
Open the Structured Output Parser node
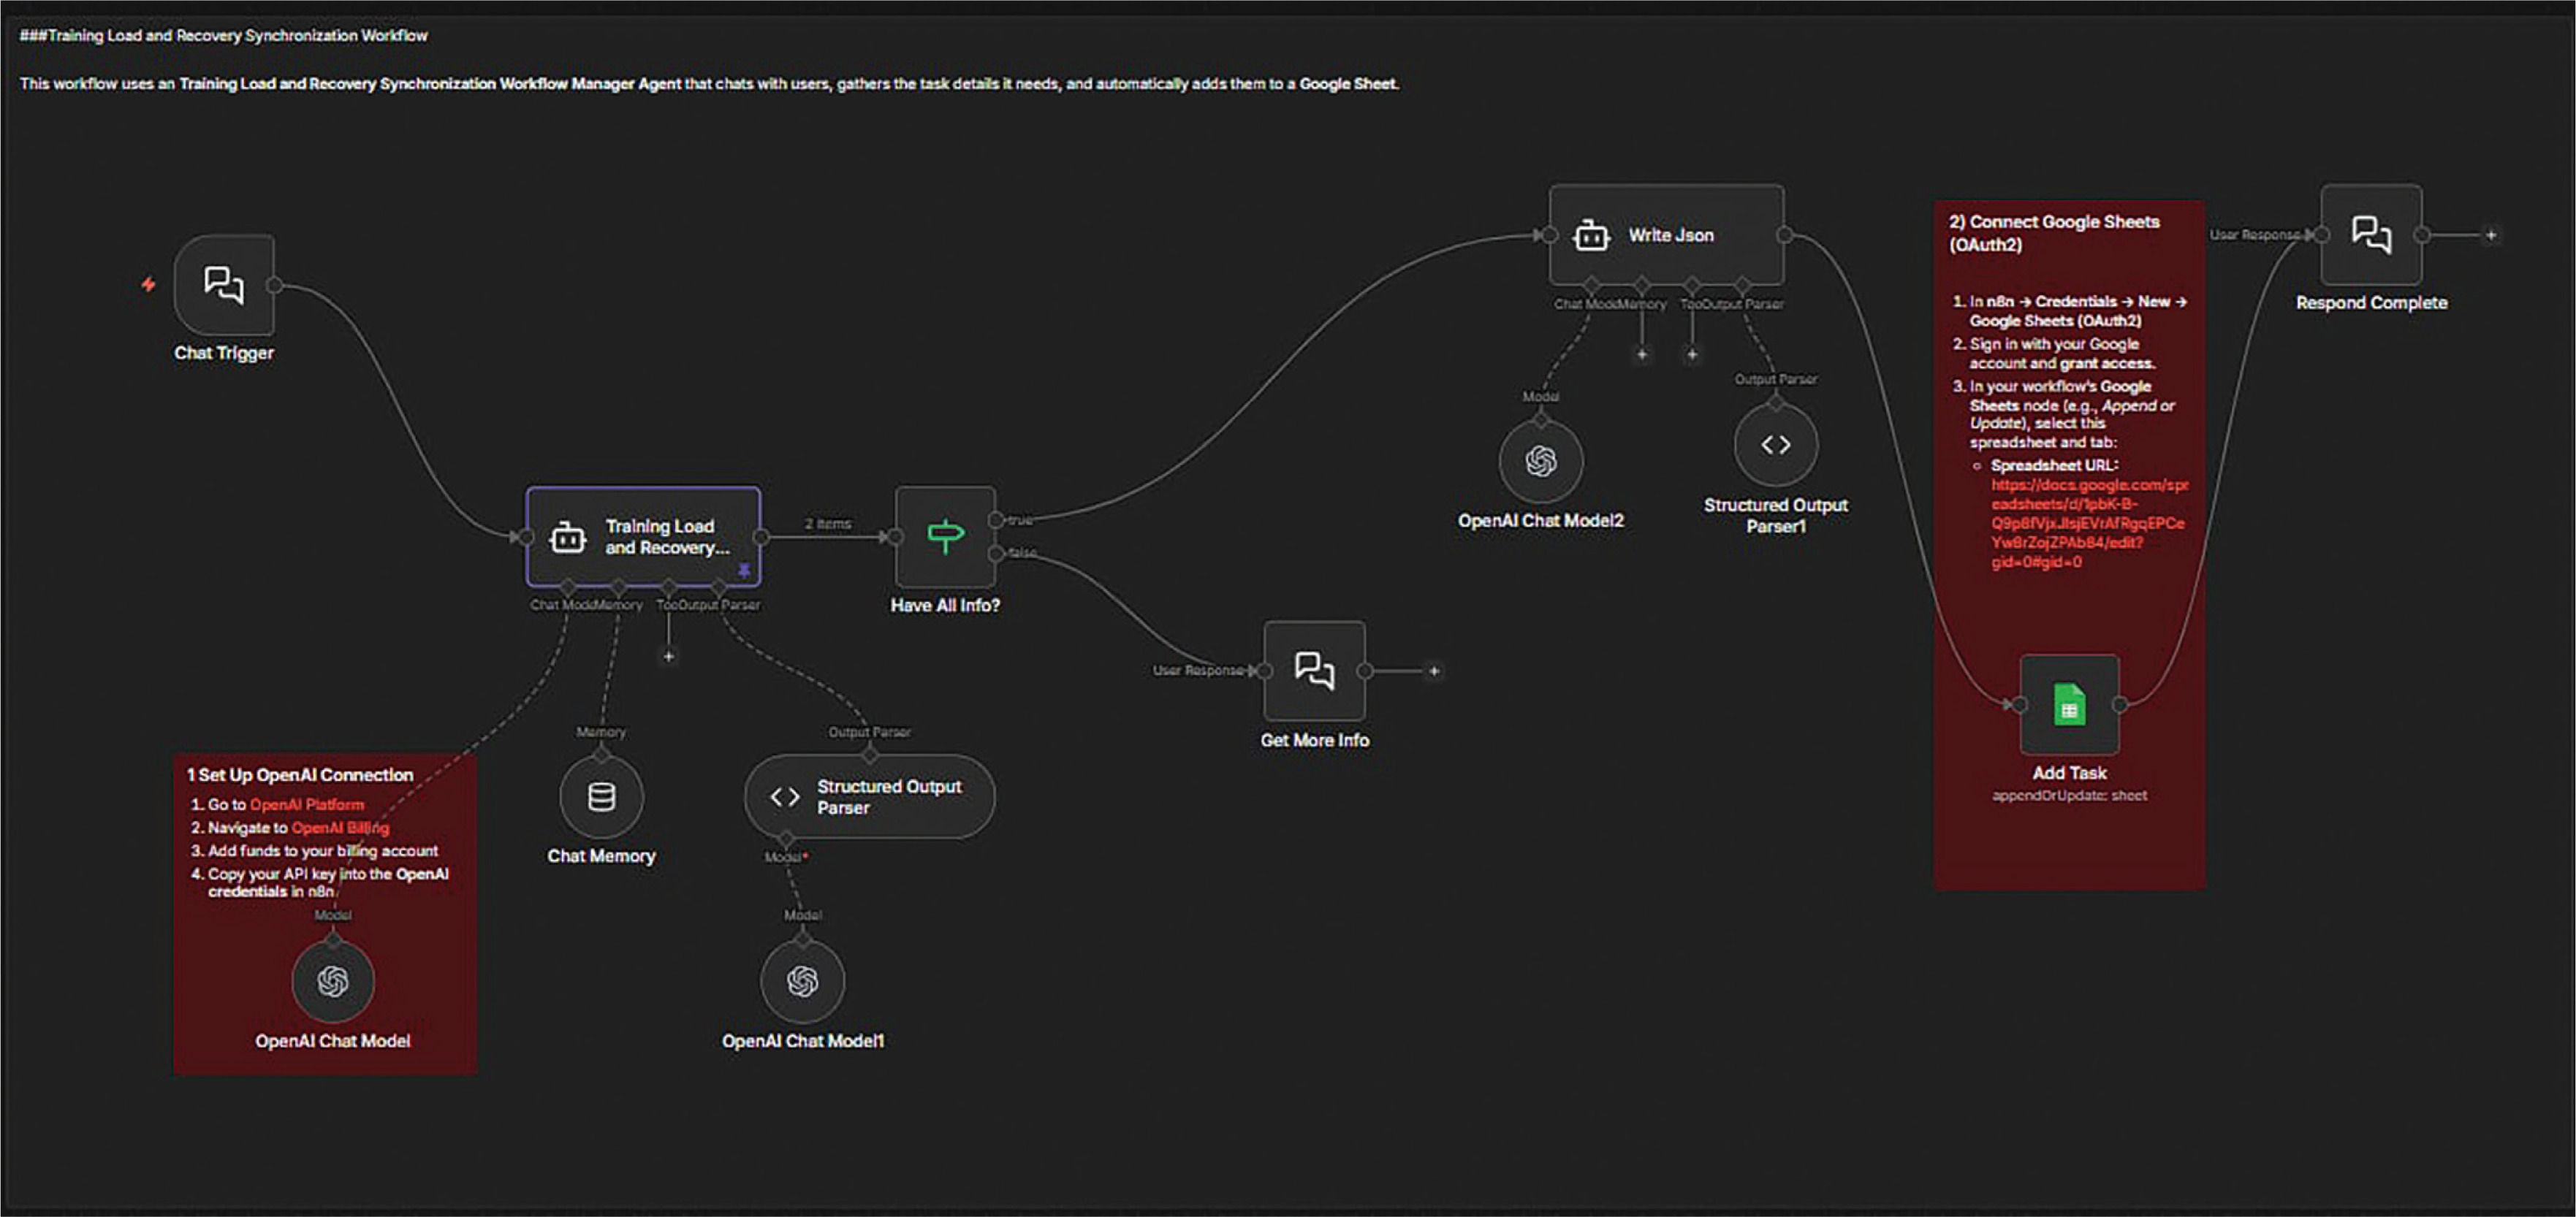pyautogui.click(x=869, y=797)
